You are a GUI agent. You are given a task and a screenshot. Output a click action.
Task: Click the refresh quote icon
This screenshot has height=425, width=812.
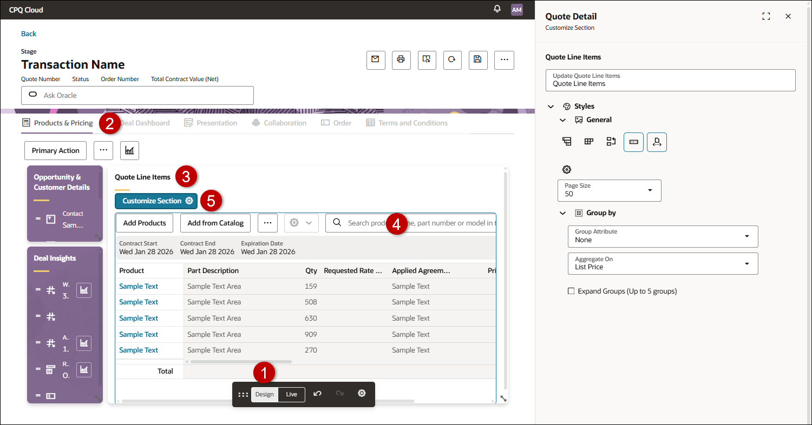pos(452,60)
